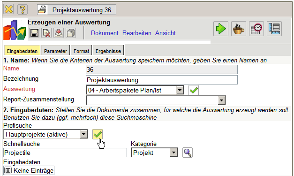Open the Bearbeiten menu
The image size is (294, 176).
(x=137, y=33)
